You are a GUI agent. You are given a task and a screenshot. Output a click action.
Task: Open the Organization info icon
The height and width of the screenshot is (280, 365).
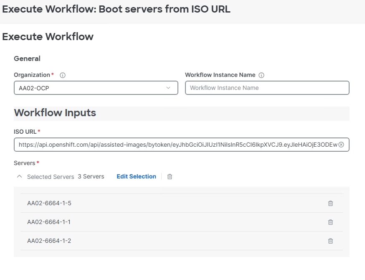(x=63, y=75)
